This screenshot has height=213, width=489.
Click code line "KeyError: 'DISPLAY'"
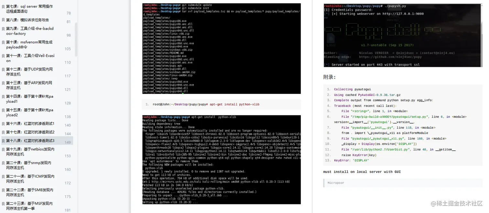coord(351,160)
